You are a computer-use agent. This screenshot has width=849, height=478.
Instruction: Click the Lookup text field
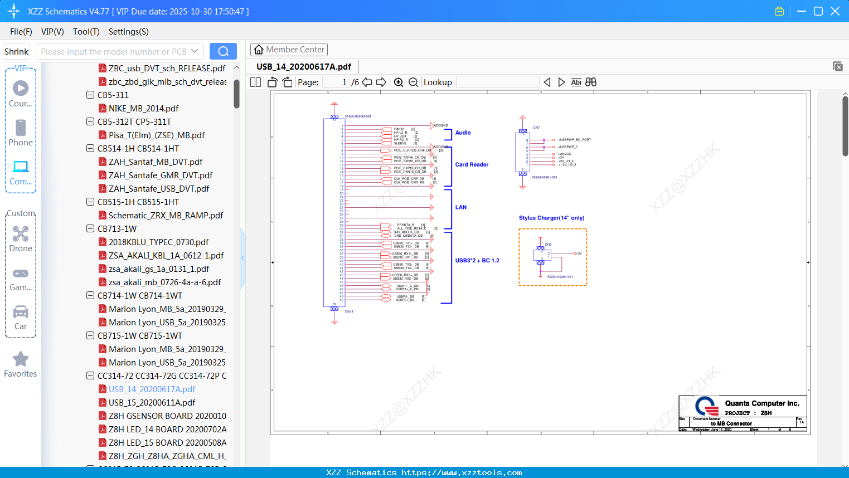[497, 82]
